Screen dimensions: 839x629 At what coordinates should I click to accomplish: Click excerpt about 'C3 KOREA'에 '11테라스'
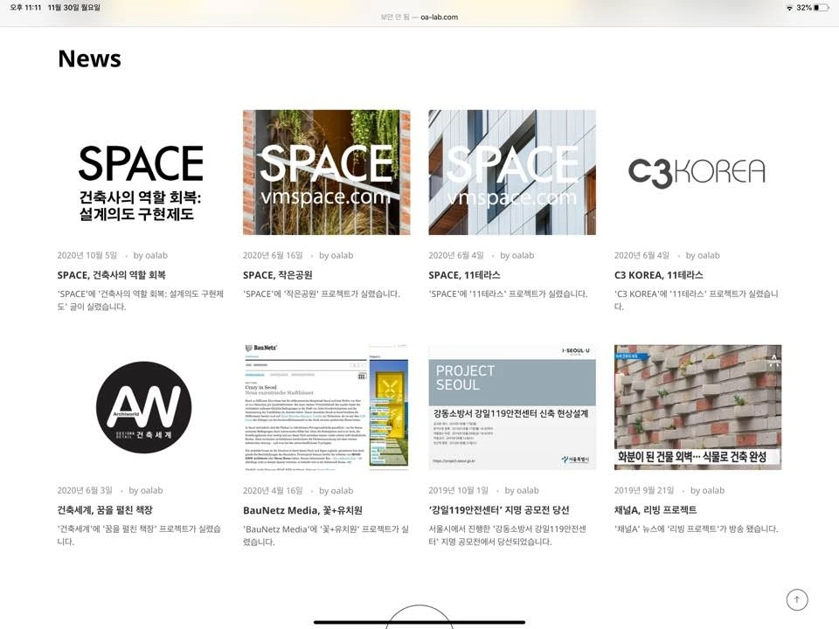pyautogui.click(x=697, y=300)
